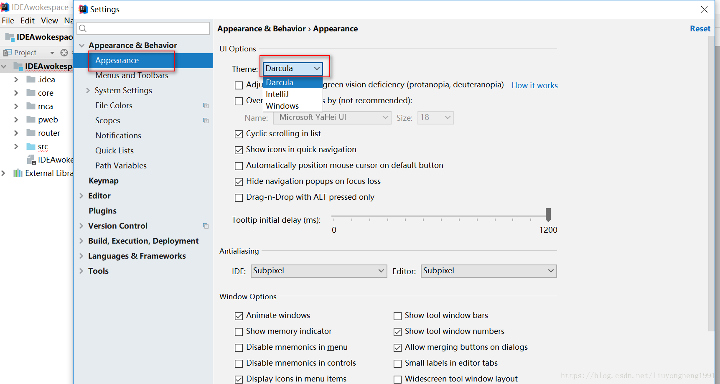Open the View menu
720x384 pixels.
tap(49, 20)
